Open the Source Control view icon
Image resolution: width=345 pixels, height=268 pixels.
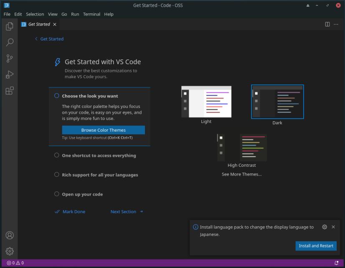10,59
